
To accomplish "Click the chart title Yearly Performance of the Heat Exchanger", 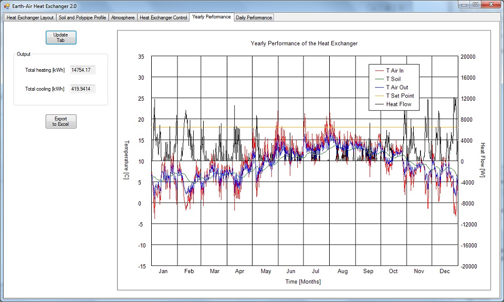I will click(304, 44).
